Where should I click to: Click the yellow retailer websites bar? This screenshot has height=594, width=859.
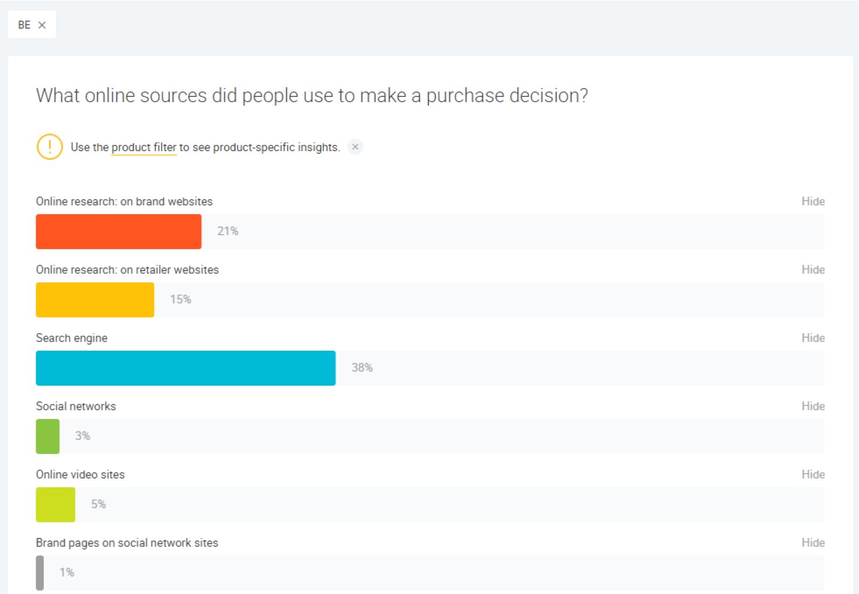click(95, 300)
